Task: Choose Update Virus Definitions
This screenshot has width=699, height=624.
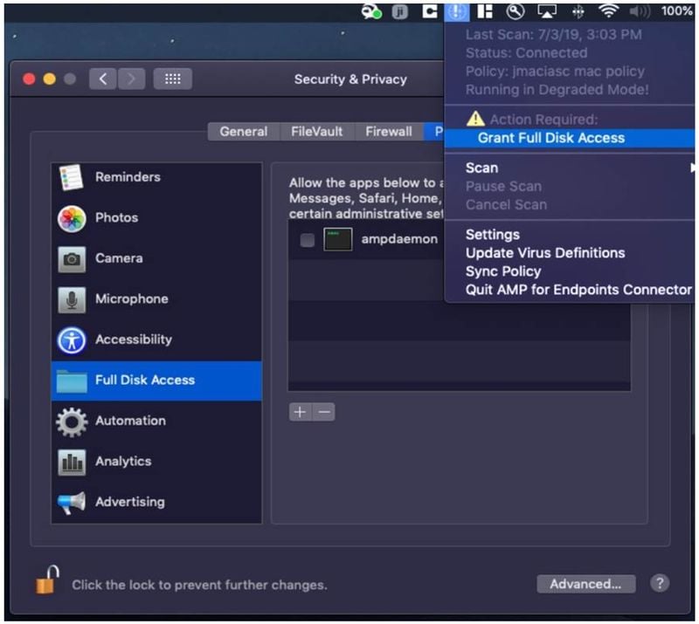Action: tap(570, 253)
